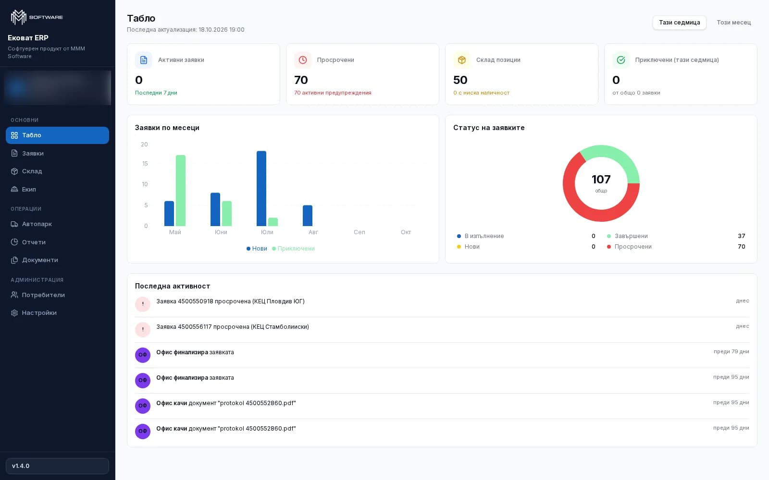Open Потребители administration page
Viewport: 769px width, 480px height.
(57, 295)
